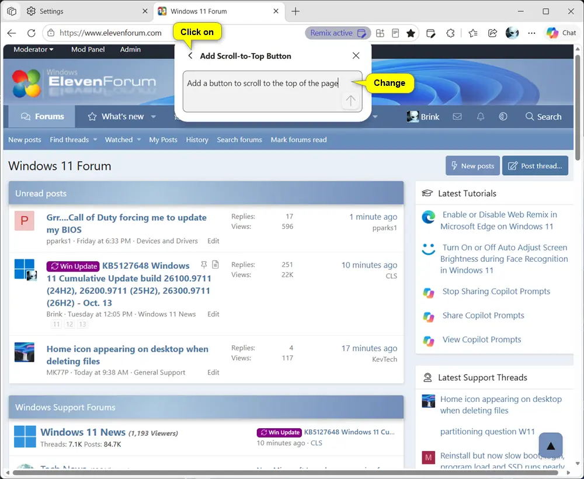Select the Forums navigation tab
The image size is (584, 479).
42,117
